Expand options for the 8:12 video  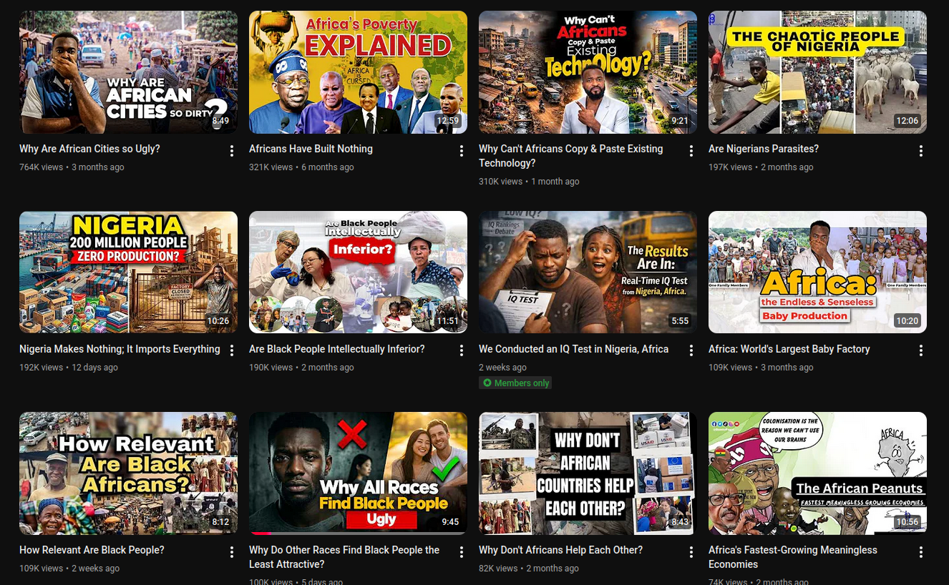(x=232, y=552)
